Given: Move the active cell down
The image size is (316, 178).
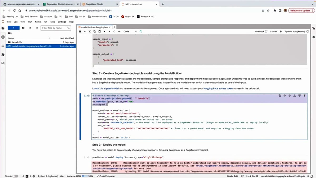Looking at the screenshot, I should tap(290, 96).
